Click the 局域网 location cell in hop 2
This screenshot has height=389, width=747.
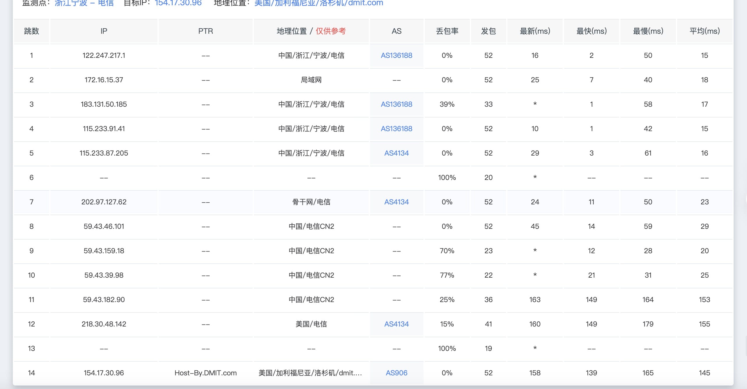[311, 80]
